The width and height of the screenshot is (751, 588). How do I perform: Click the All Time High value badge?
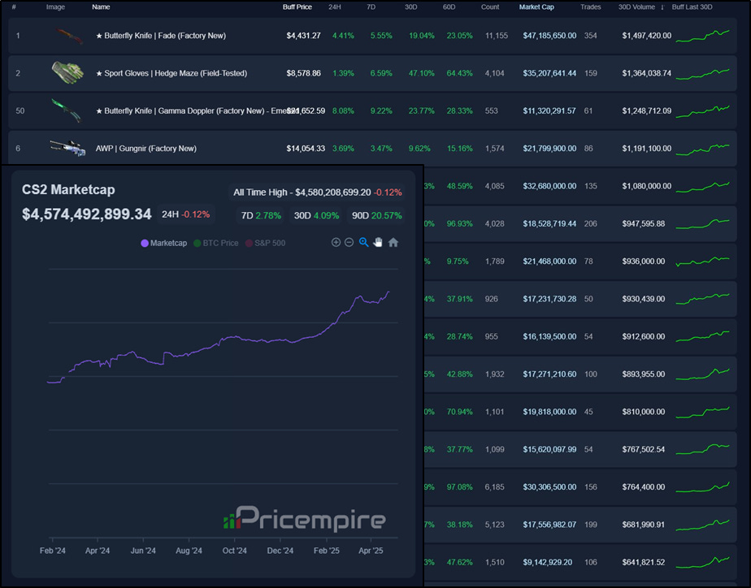point(317,192)
